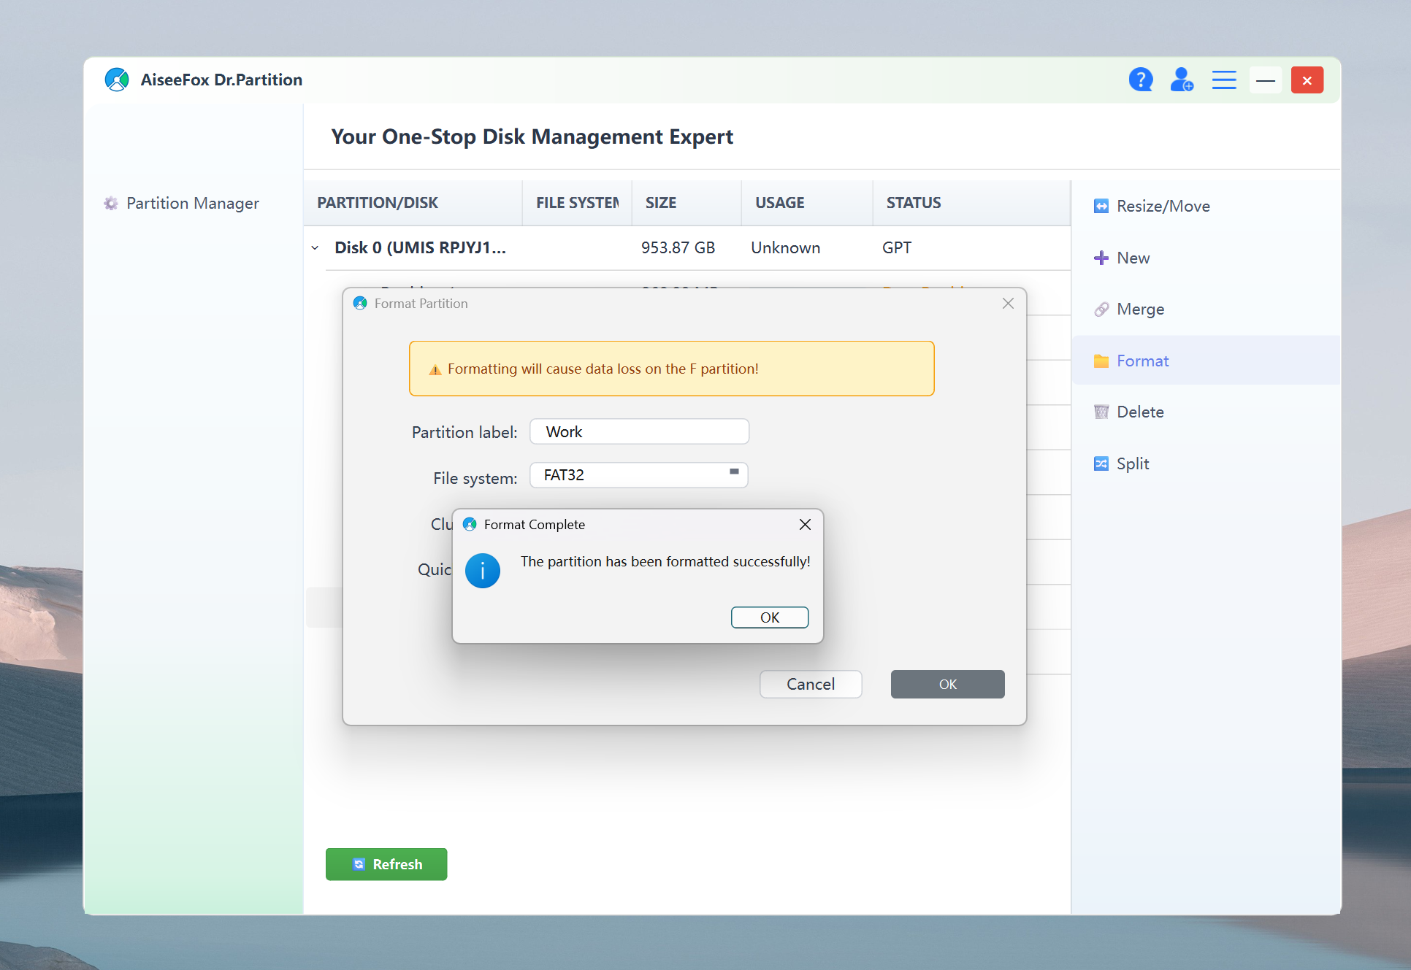
Task: Click the New plus icon
Action: (1101, 258)
